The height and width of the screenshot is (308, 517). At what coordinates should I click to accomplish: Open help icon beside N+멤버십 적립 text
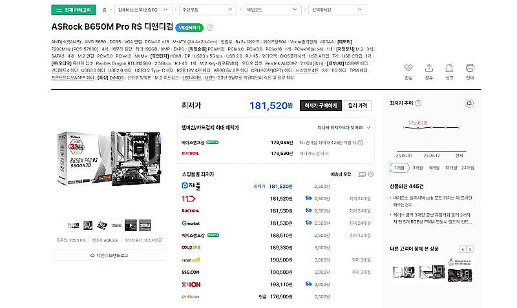pyautogui.click(x=361, y=143)
